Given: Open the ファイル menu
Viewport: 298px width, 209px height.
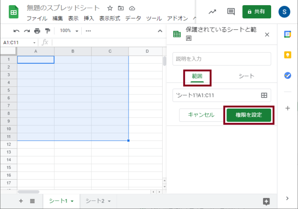Looking at the screenshot, I should click(37, 18).
